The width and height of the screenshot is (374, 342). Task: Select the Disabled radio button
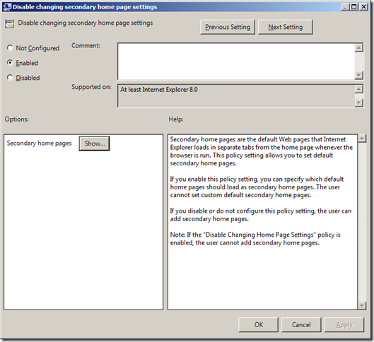click(10, 77)
